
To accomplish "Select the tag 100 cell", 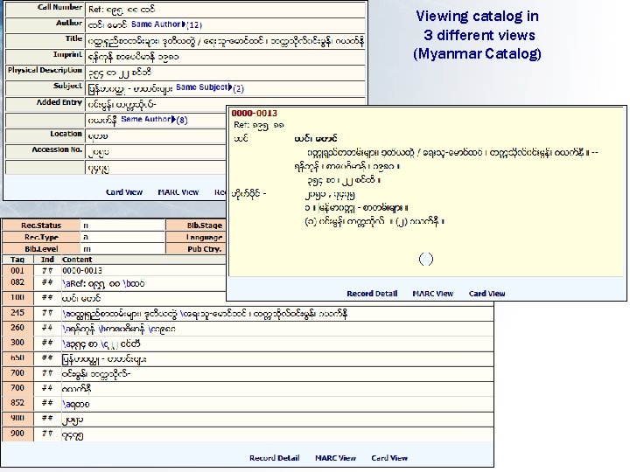I will coord(17,298).
